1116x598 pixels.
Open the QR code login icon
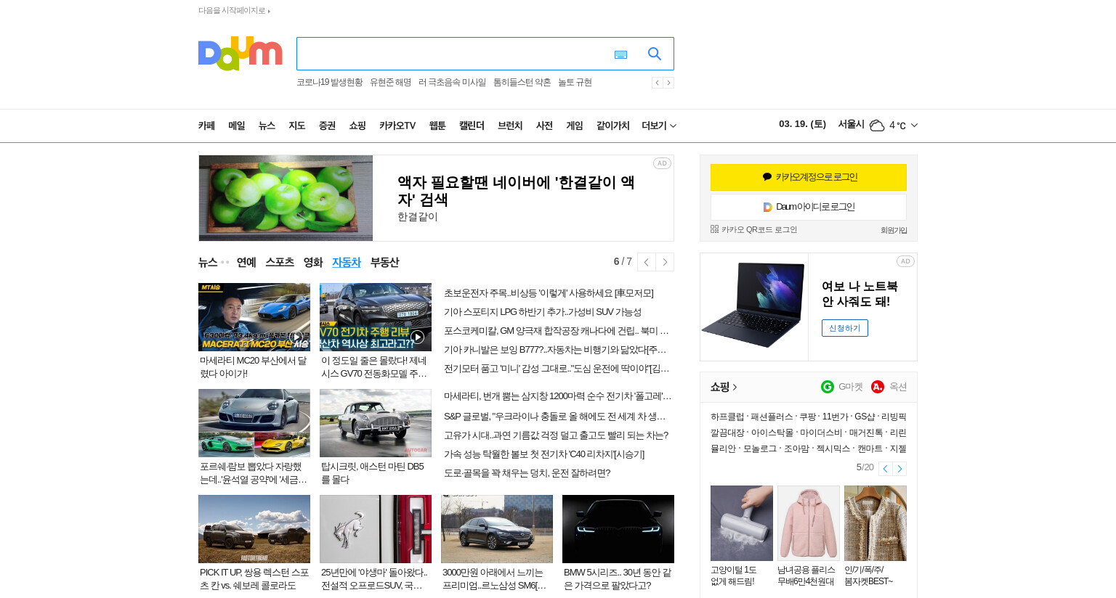click(714, 229)
